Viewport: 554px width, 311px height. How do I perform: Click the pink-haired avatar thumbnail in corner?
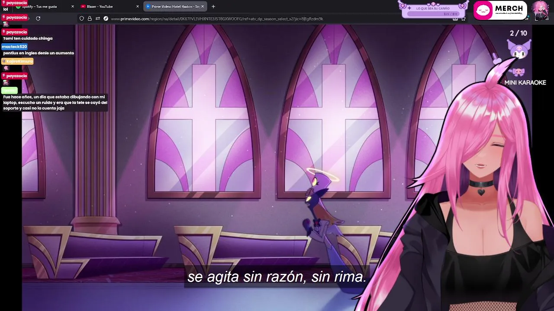click(x=541, y=10)
